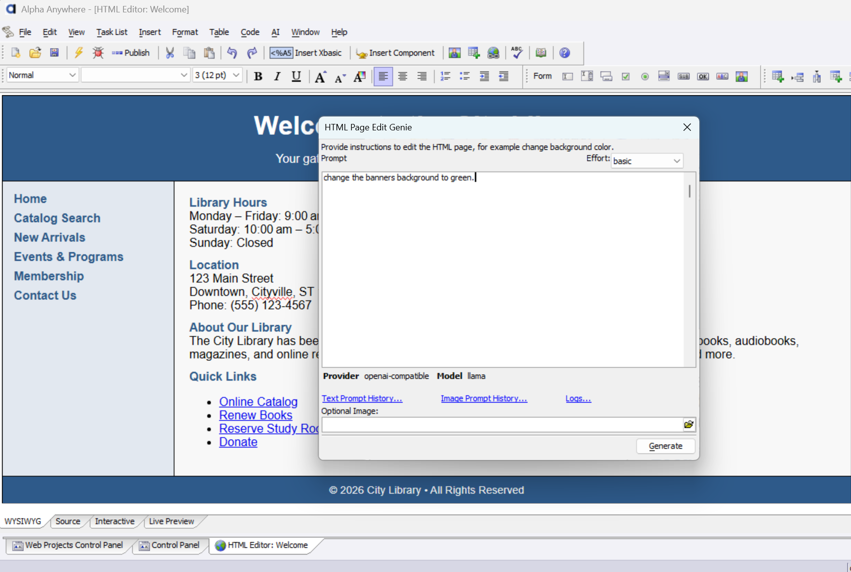Click the Form checkbox field icon
This screenshot has width=851, height=572.
click(625, 76)
